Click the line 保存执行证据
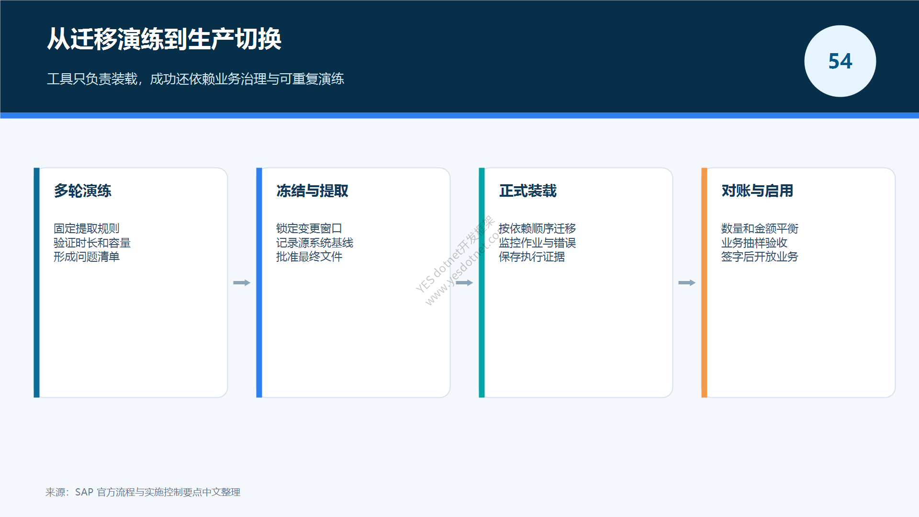The height and width of the screenshot is (517, 919). pyautogui.click(x=532, y=257)
